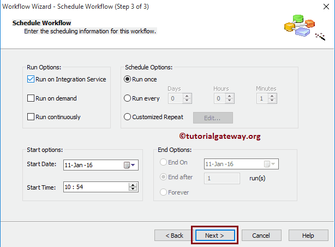Select End On radio option

pyautogui.click(x=164, y=162)
